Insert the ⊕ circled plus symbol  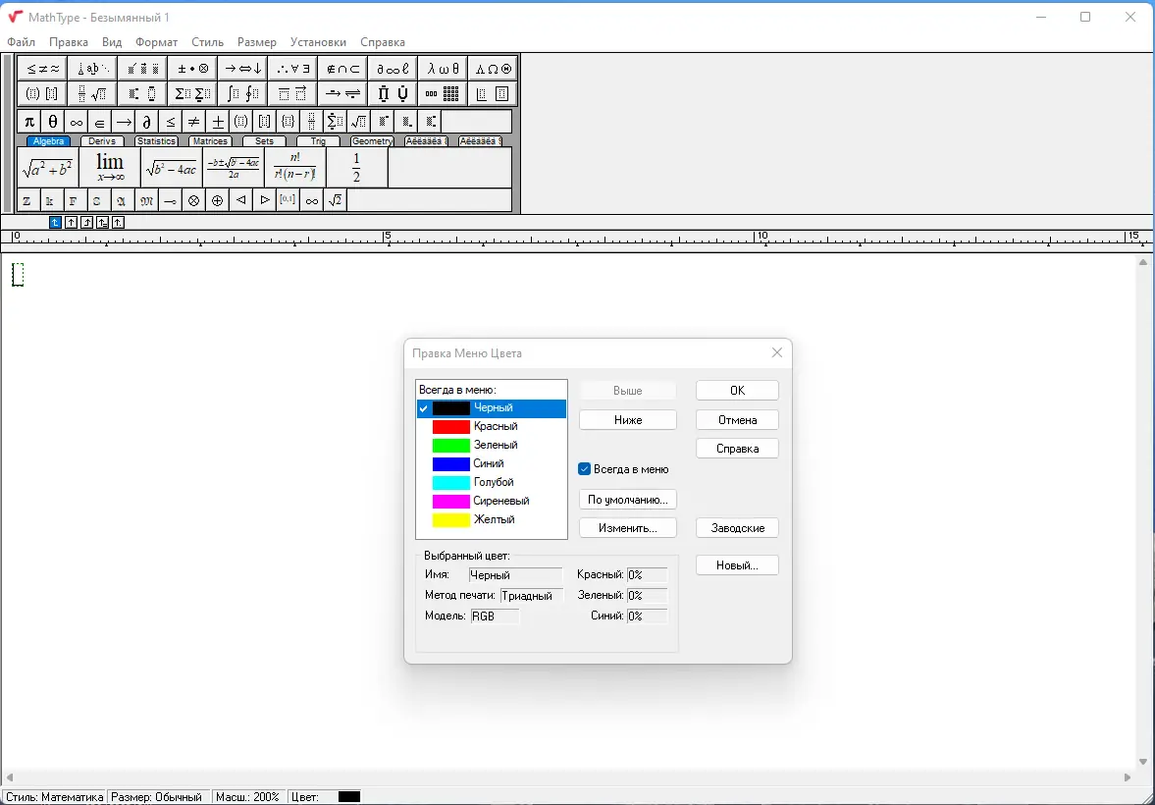tap(217, 200)
